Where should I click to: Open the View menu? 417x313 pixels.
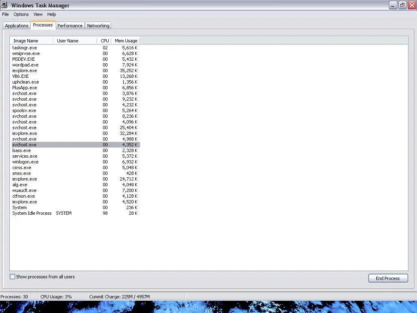pyautogui.click(x=38, y=14)
